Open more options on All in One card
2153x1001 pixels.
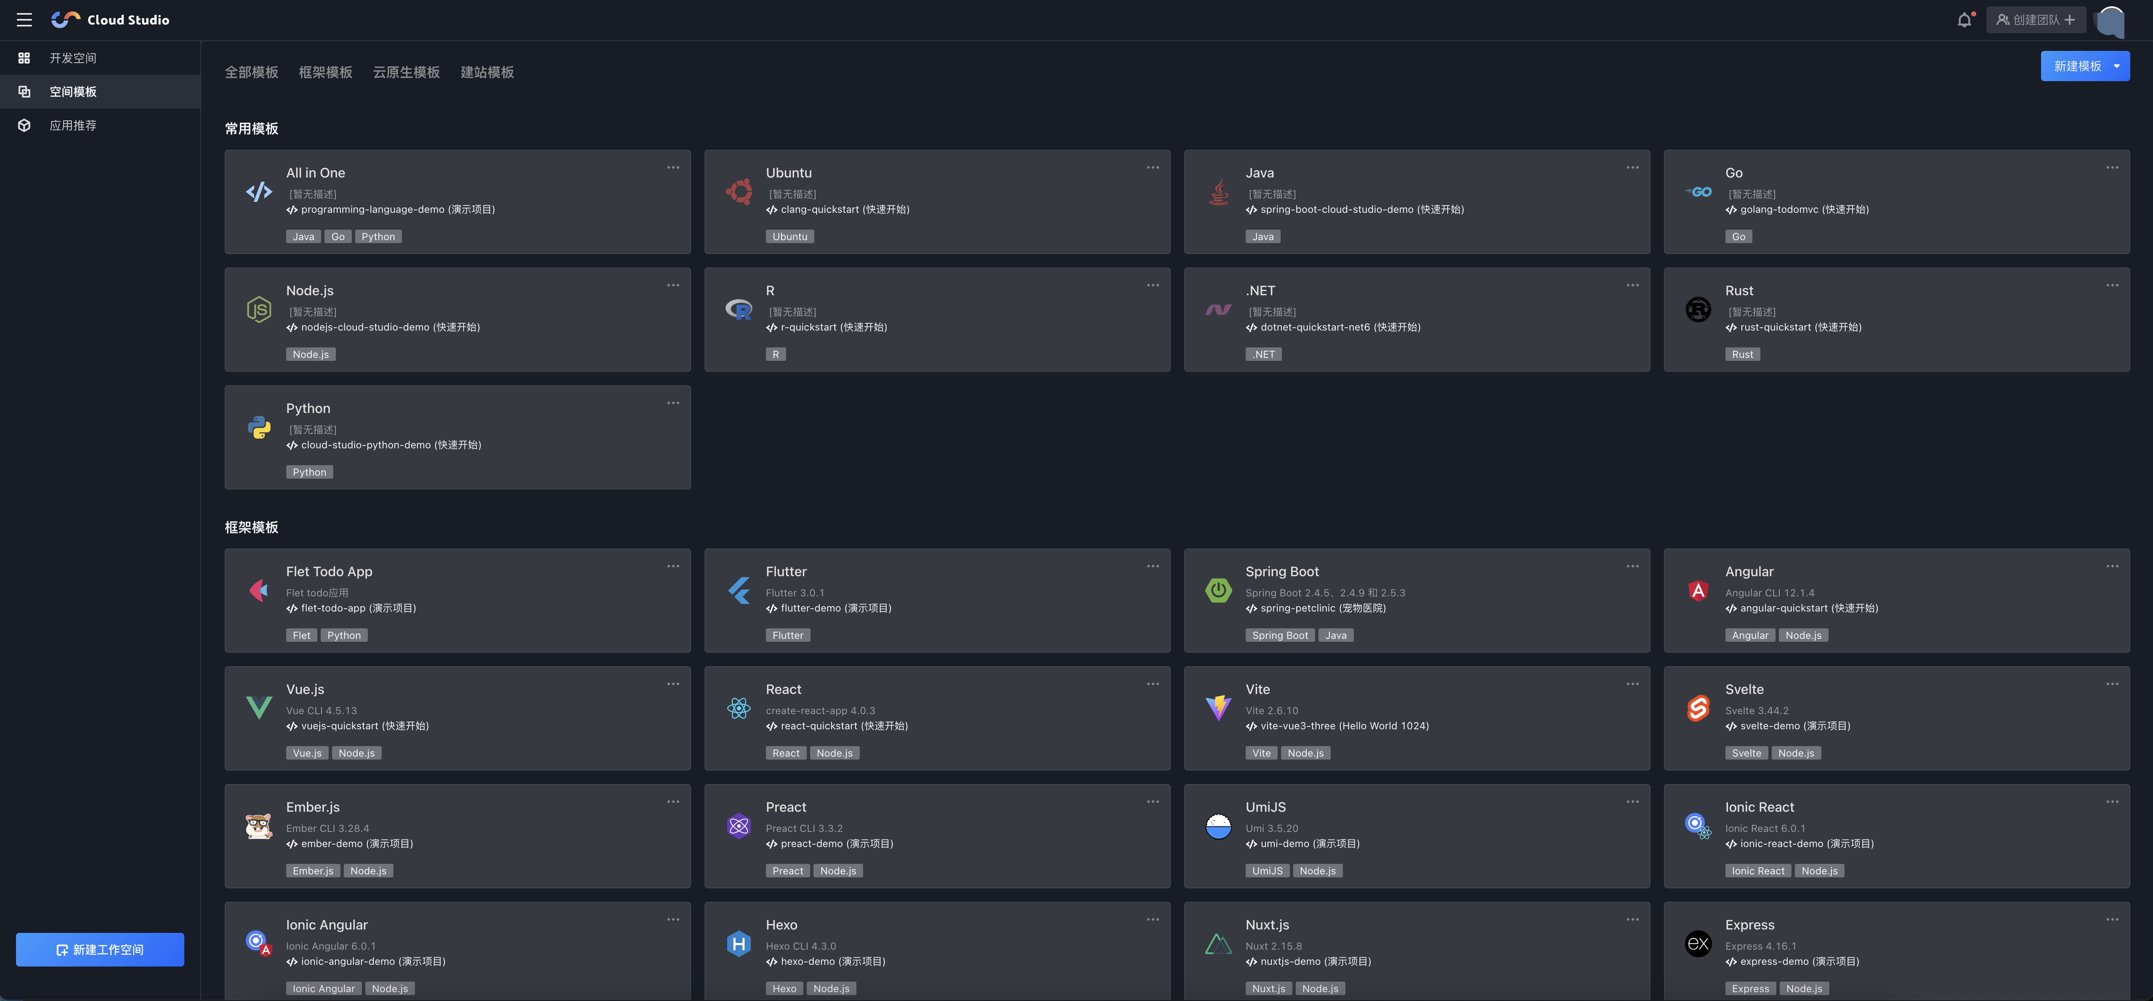point(673,167)
